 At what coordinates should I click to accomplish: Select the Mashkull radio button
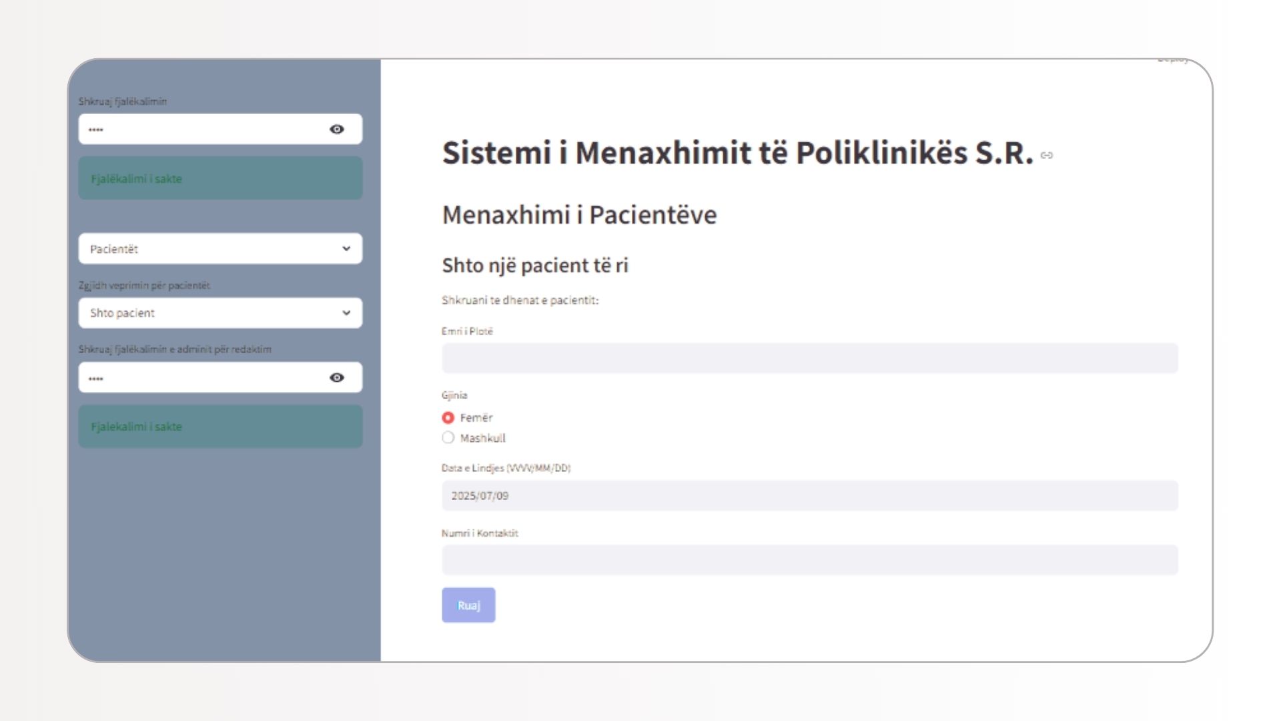point(448,437)
